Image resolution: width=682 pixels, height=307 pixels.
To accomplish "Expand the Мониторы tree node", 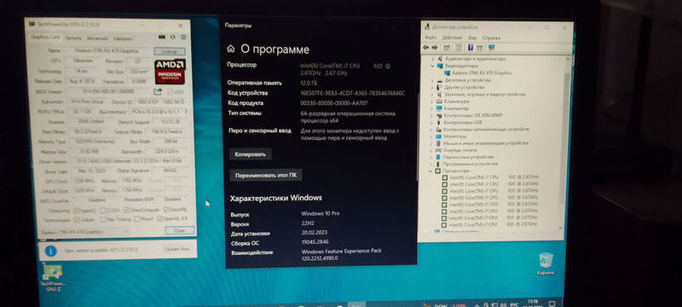I will [432, 136].
